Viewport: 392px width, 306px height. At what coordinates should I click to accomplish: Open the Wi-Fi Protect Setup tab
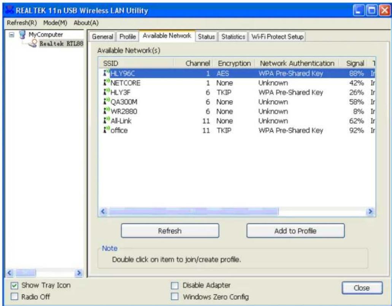(x=277, y=37)
